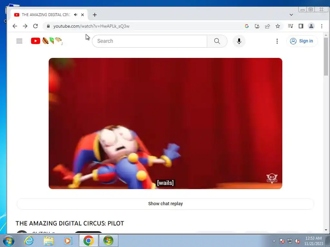Viewport: 330px width, 247px height.
Task: Open a new tab with the plus button
Action: pyautogui.click(x=95, y=15)
